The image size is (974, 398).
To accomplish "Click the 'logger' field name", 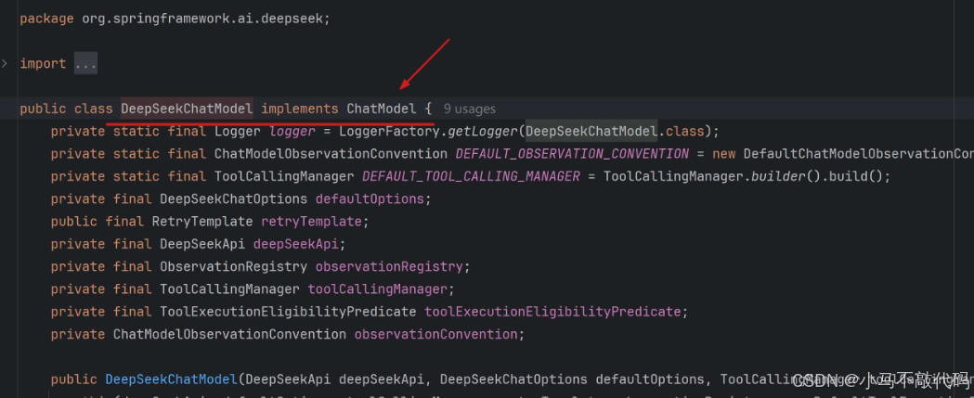I will pyautogui.click(x=292, y=132).
